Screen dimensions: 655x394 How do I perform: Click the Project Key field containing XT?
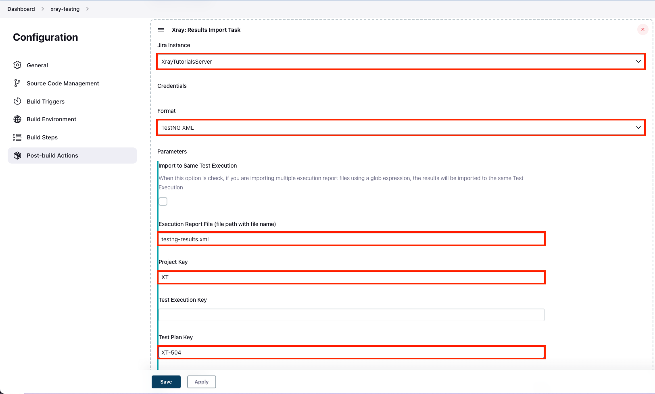click(351, 277)
